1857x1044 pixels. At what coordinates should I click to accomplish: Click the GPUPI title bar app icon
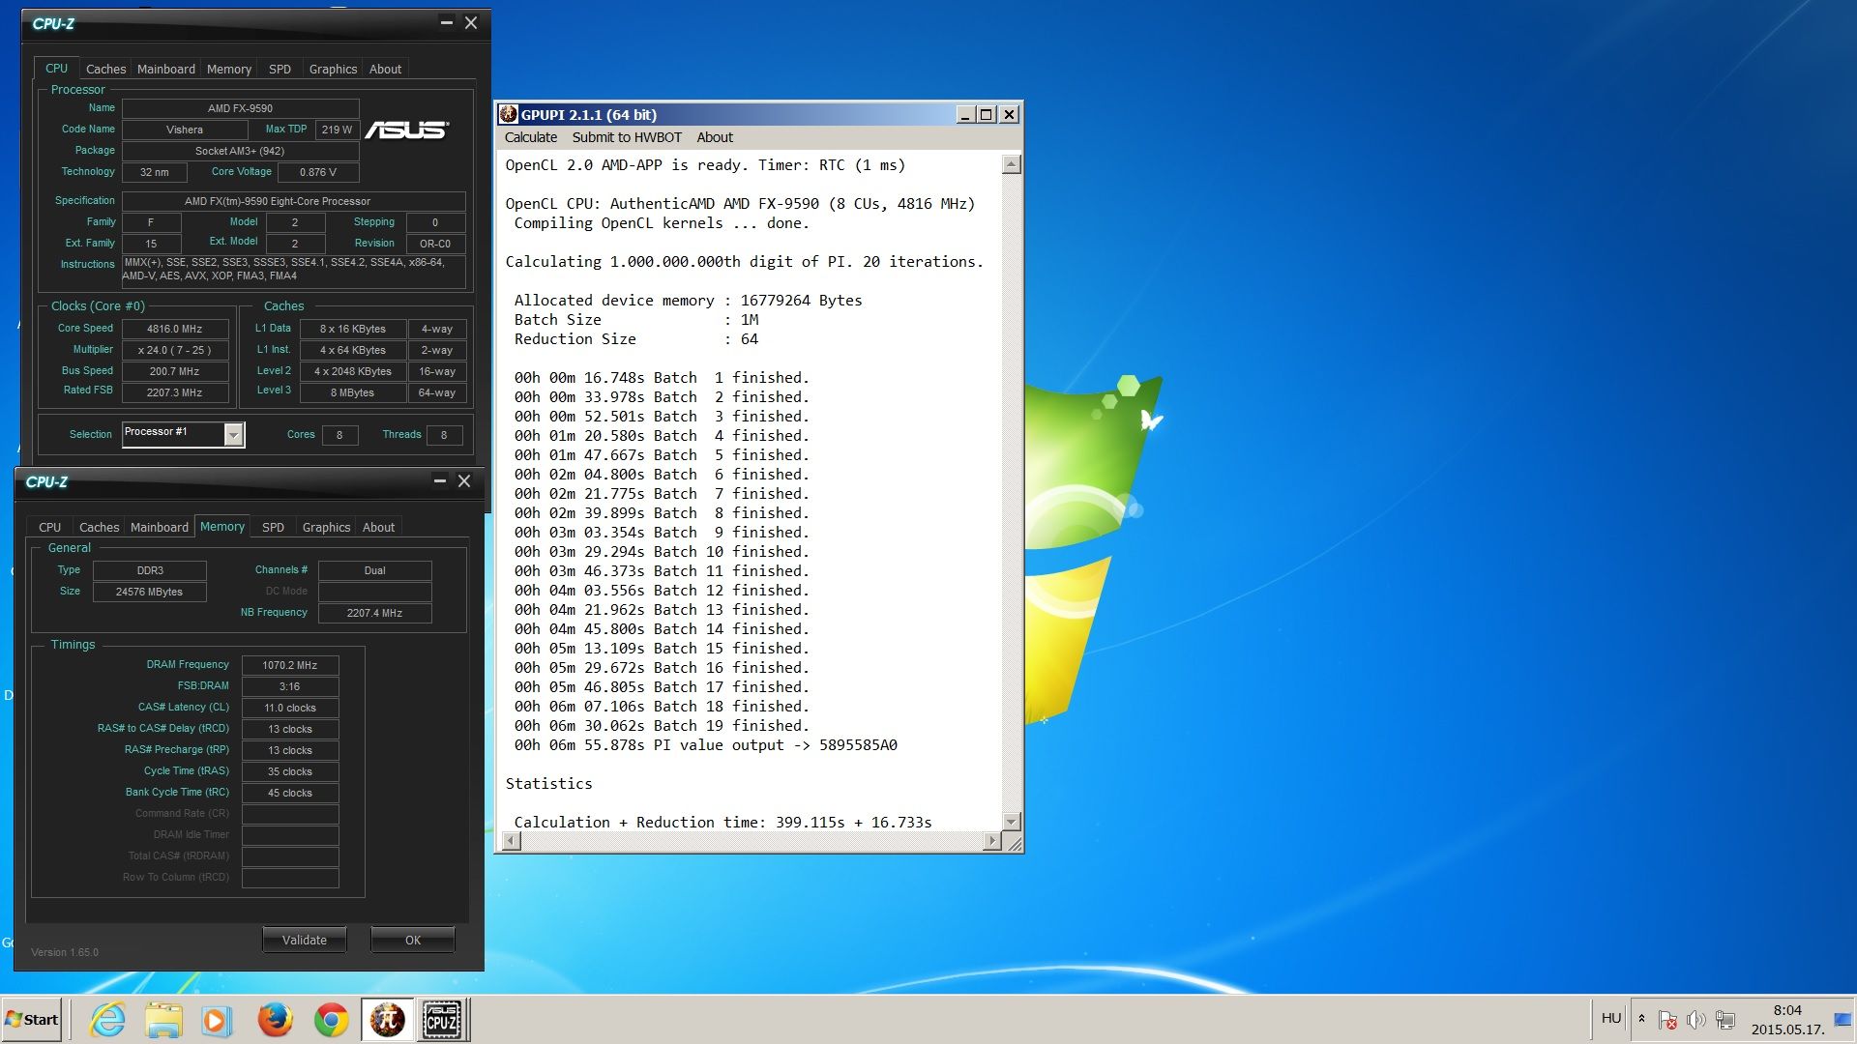(508, 114)
